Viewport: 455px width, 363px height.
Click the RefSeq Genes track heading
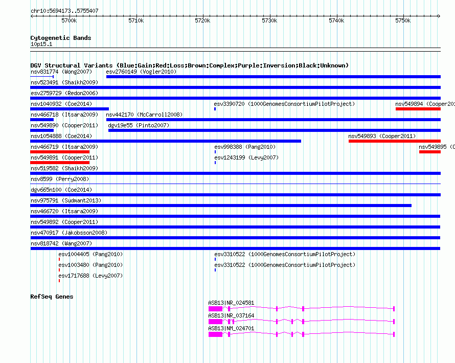52,297
